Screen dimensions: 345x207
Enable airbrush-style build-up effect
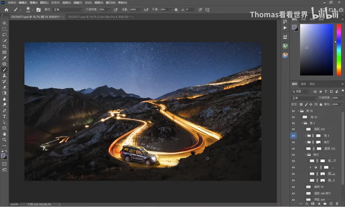point(146,9)
